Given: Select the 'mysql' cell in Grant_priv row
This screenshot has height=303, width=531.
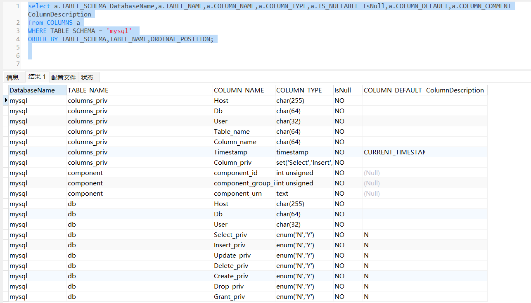Looking at the screenshot, I should pyautogui.click(x=38, y=296).
